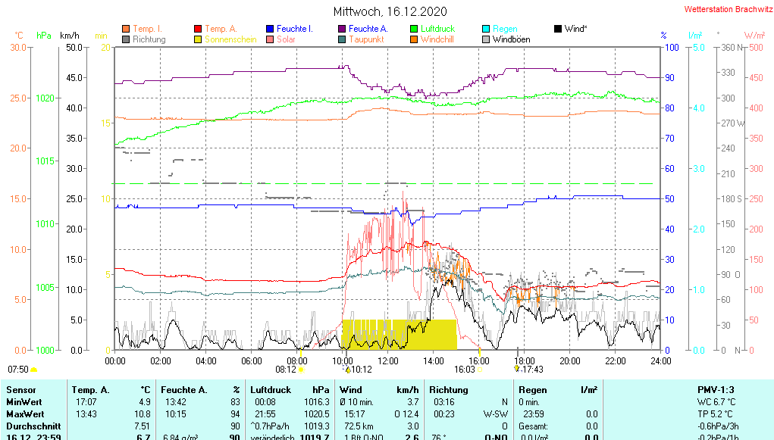Image resolution: width=774 pixels, height=440 pixels.
Task: Click the sun marker next to 16:03
Action: click(x=479, y=370)
